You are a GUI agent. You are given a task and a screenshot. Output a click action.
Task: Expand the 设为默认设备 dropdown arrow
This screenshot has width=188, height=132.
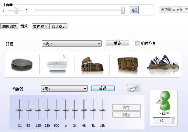186,9
